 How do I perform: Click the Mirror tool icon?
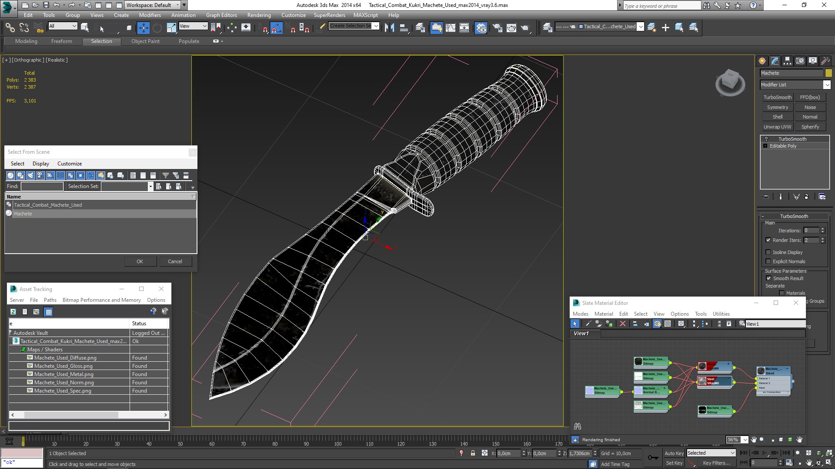tap(390, 28)
